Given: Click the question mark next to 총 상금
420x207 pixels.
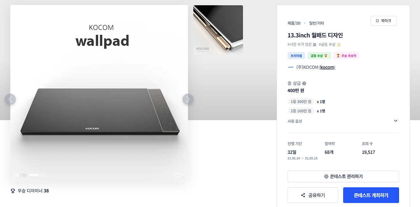Looking at the screenshot, I should pos(304,83).
